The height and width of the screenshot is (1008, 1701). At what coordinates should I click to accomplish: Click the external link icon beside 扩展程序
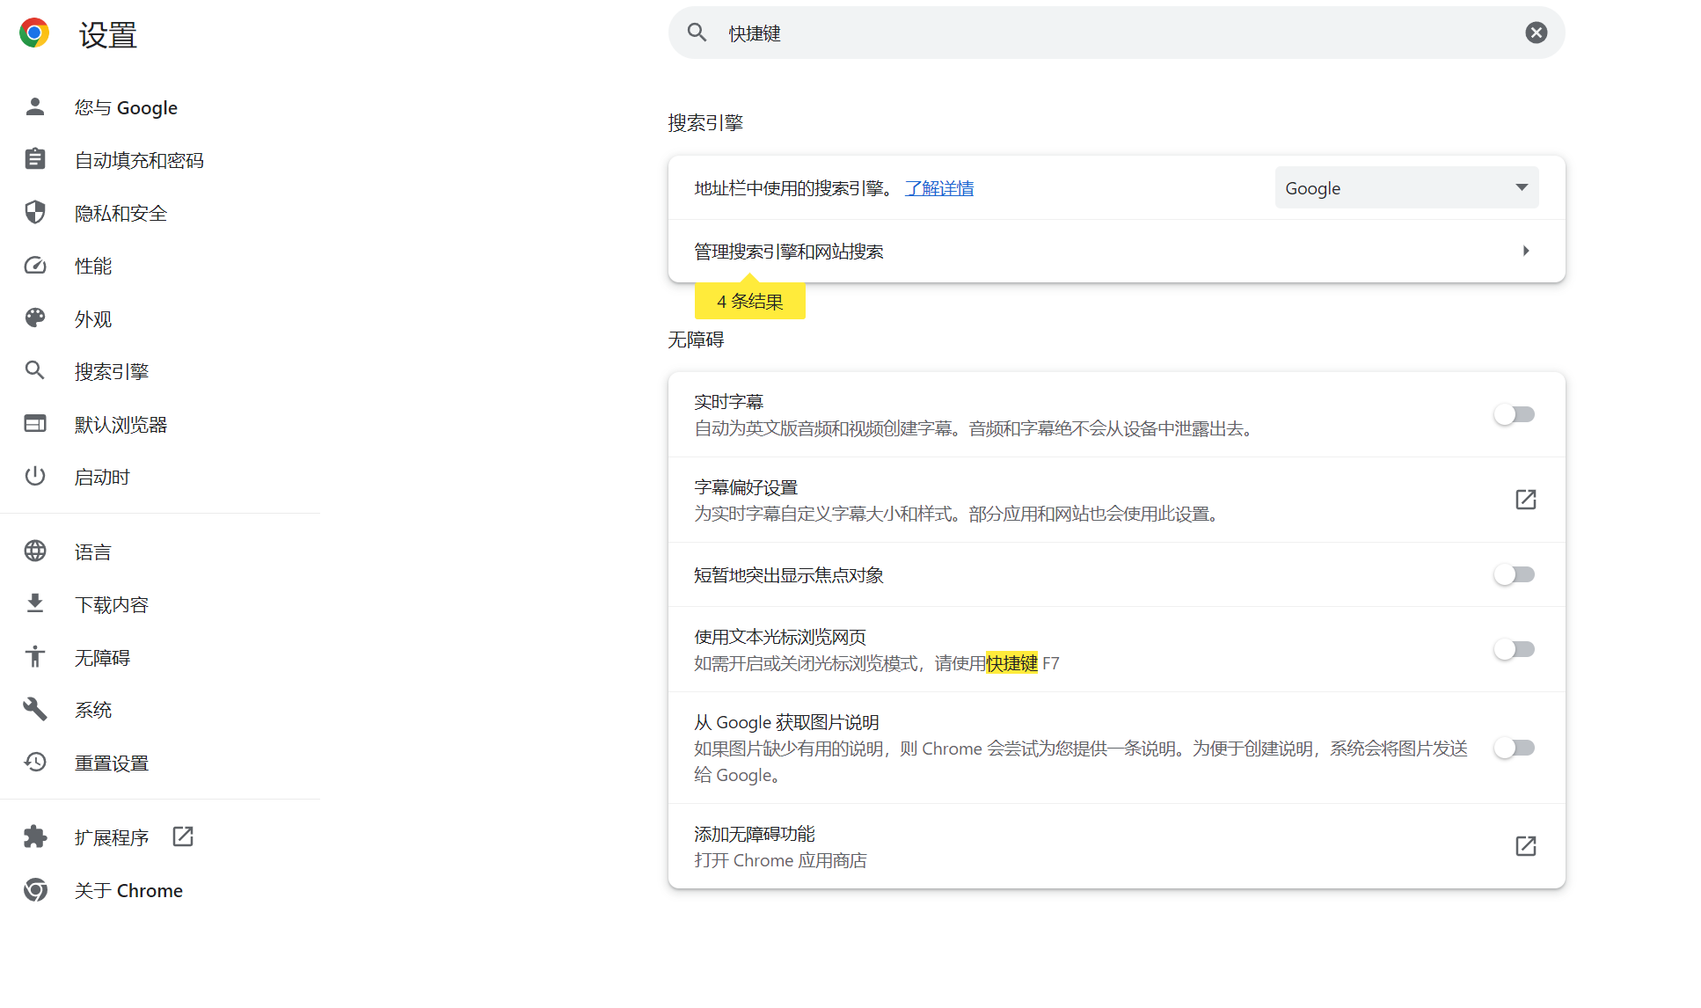183,836
